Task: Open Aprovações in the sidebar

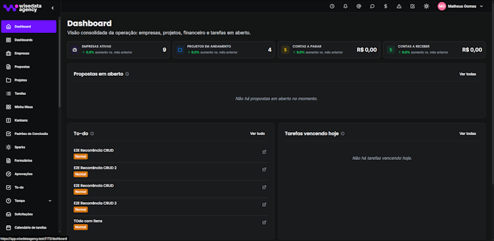Action: (29, 174)
